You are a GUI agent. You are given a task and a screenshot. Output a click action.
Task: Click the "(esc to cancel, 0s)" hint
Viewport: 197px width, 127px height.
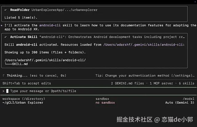point(48,75)
